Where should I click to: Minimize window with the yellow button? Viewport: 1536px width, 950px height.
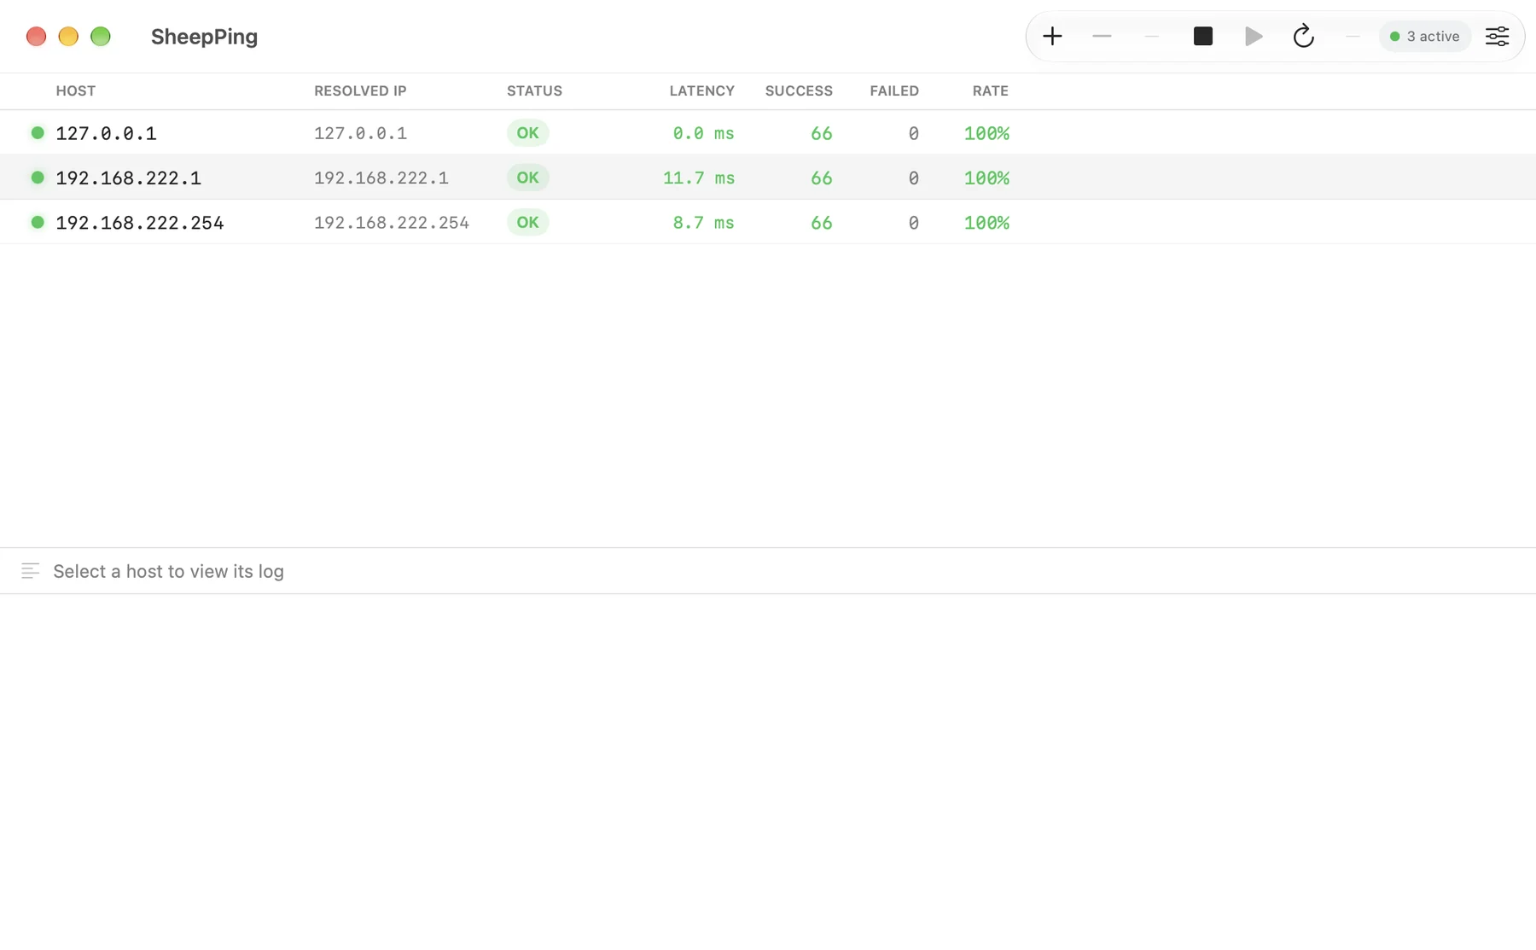pyautogui.click(x=68, y=36)
